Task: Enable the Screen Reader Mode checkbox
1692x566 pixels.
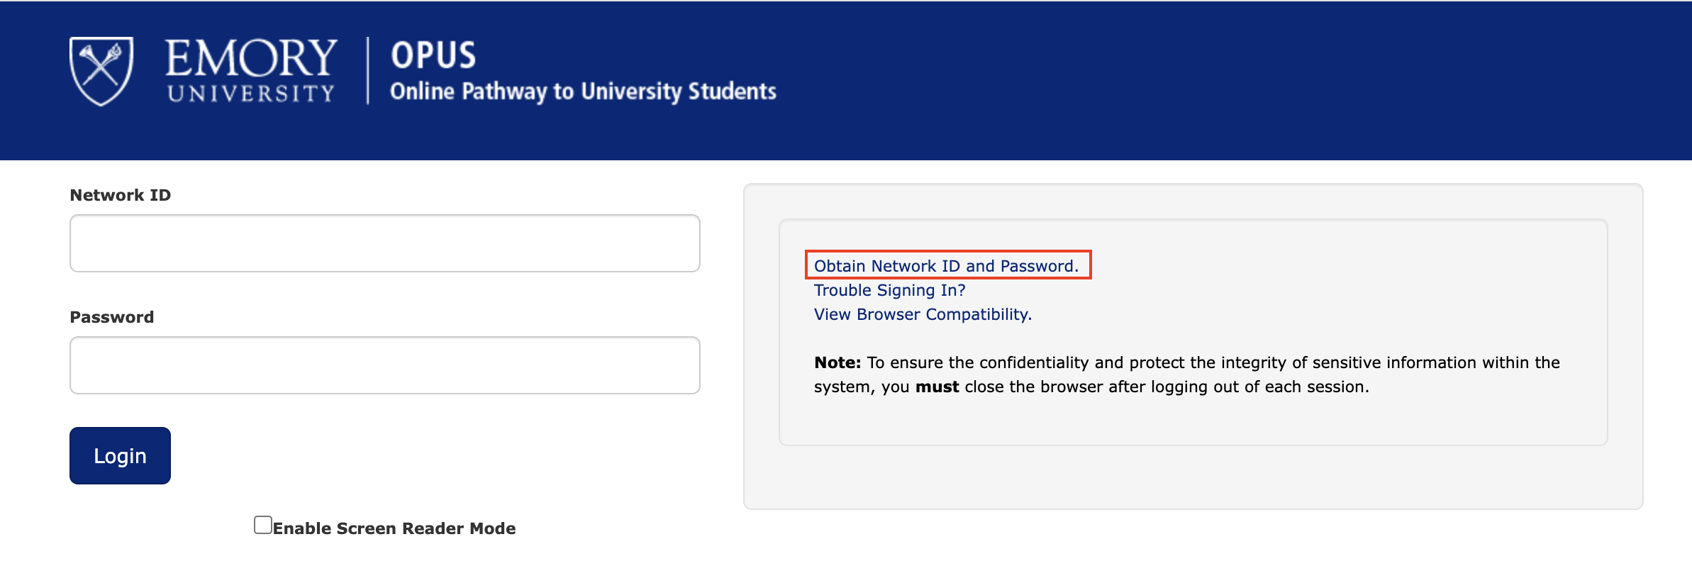Action: (x=263, y=525)
